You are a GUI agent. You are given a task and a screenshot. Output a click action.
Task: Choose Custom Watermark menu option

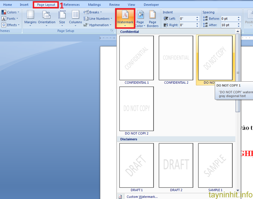click(x=142, y=197)
